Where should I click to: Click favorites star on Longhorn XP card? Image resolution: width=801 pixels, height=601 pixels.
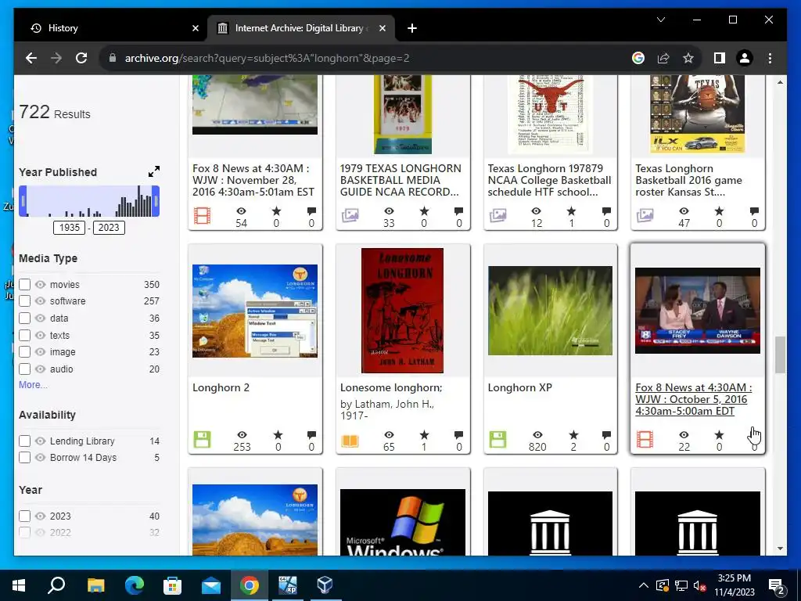(573, 435)
